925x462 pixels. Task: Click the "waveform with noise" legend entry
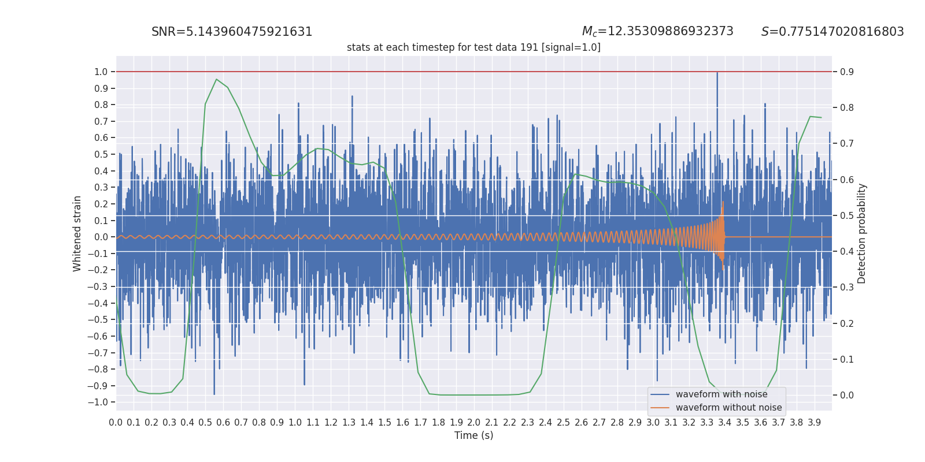click(x=721, y=394)
